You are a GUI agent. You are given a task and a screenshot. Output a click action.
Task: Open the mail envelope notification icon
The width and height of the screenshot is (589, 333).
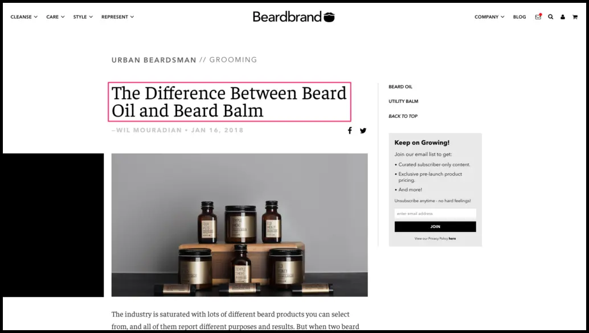pyautogui.click(x=538, y=16)
